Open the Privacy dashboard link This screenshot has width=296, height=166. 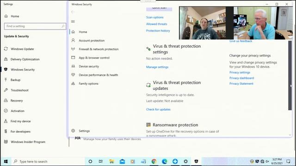[x=241, y=78]
